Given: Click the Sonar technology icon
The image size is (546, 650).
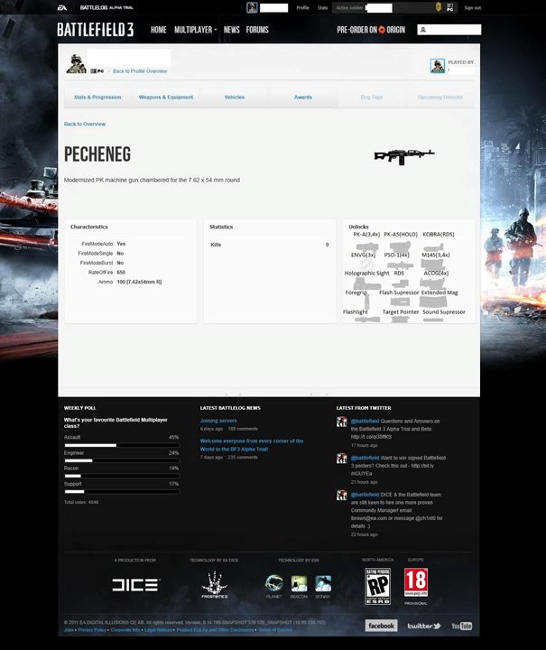Looking at the screenshot, I should [323, 584].
